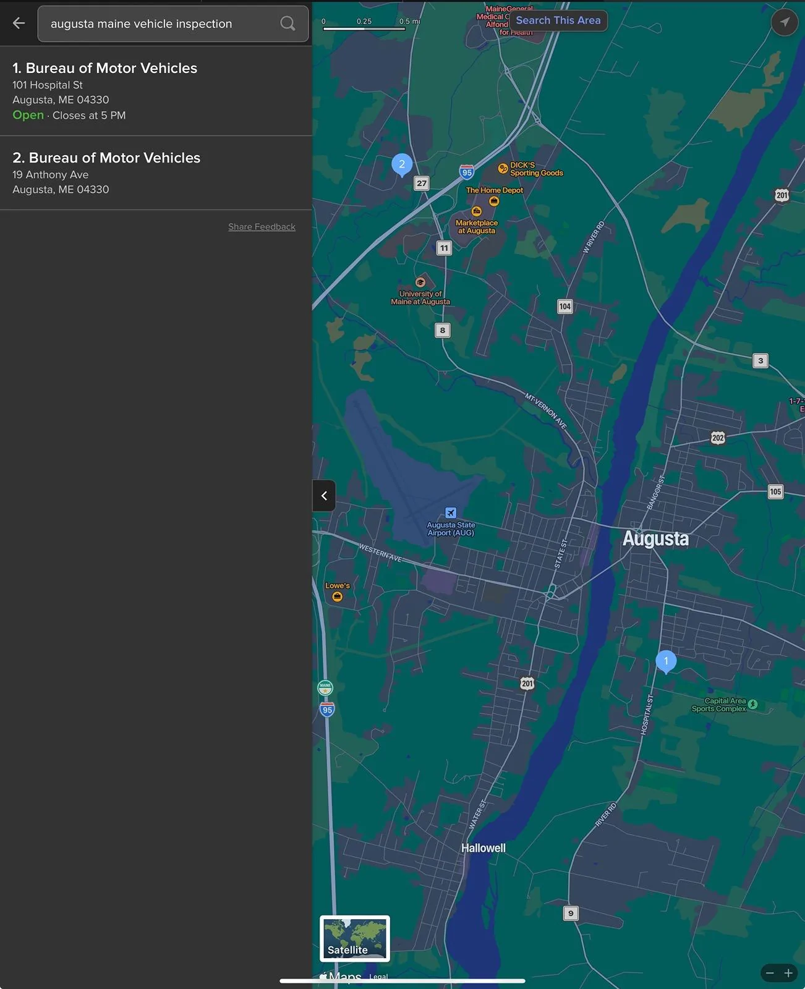Click the Marketplace at Augusta marker

(x=476, y=211)
